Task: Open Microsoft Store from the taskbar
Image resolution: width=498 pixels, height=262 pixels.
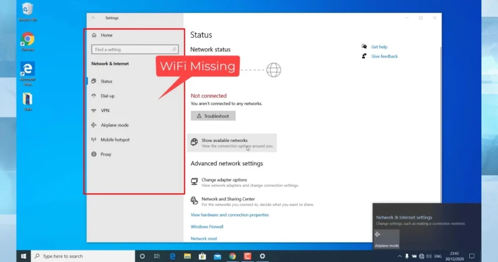Action: (202, 256)
